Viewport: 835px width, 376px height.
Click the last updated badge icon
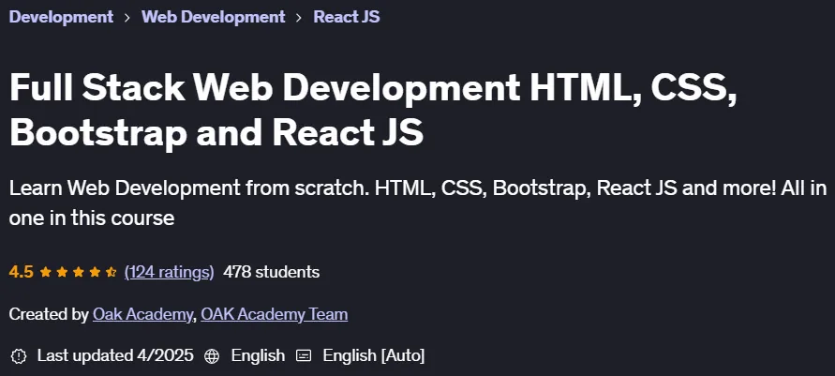[19, 355]
